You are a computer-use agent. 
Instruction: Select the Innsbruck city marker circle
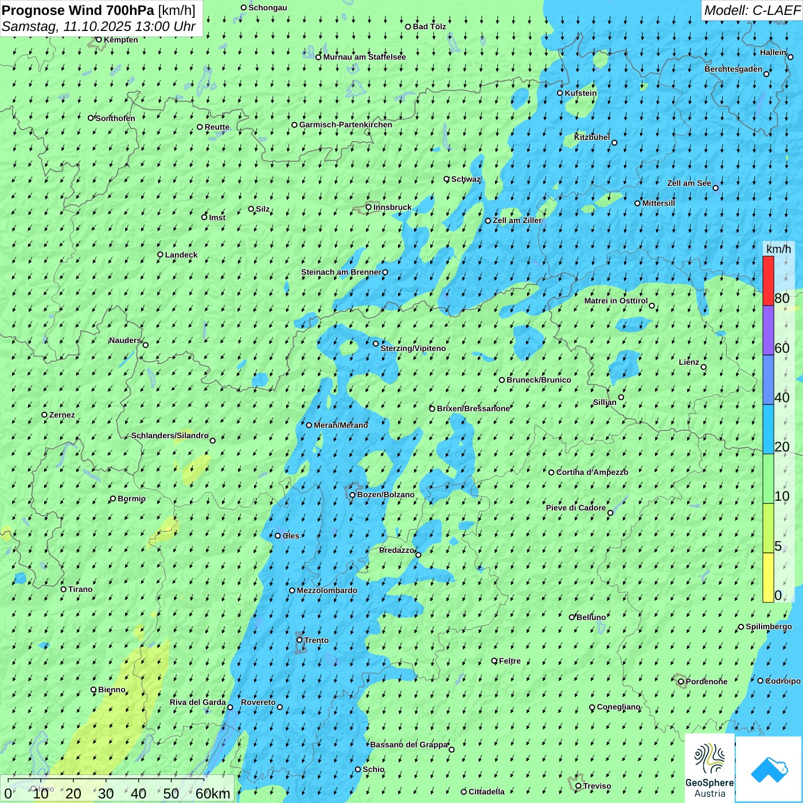tap(369, 207)
